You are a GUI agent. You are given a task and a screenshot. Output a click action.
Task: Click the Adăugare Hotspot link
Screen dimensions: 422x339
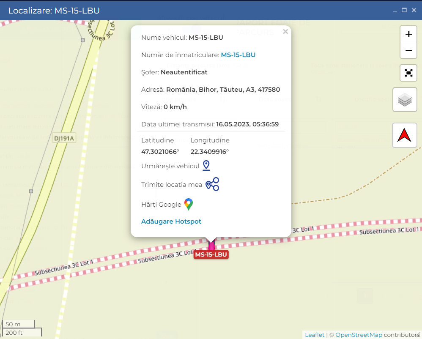coord(171,221)
